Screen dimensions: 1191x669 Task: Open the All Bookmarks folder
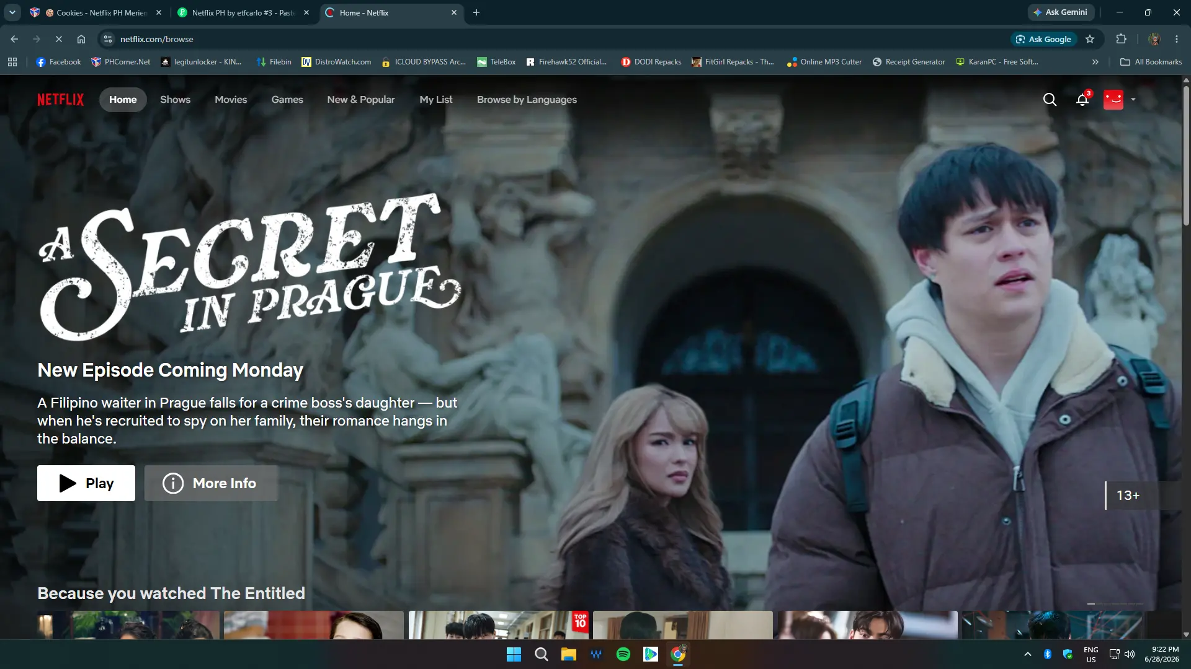(1151, 62)
